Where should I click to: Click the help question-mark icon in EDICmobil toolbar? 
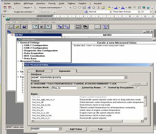pyautogui.click(x=106, y=27)
